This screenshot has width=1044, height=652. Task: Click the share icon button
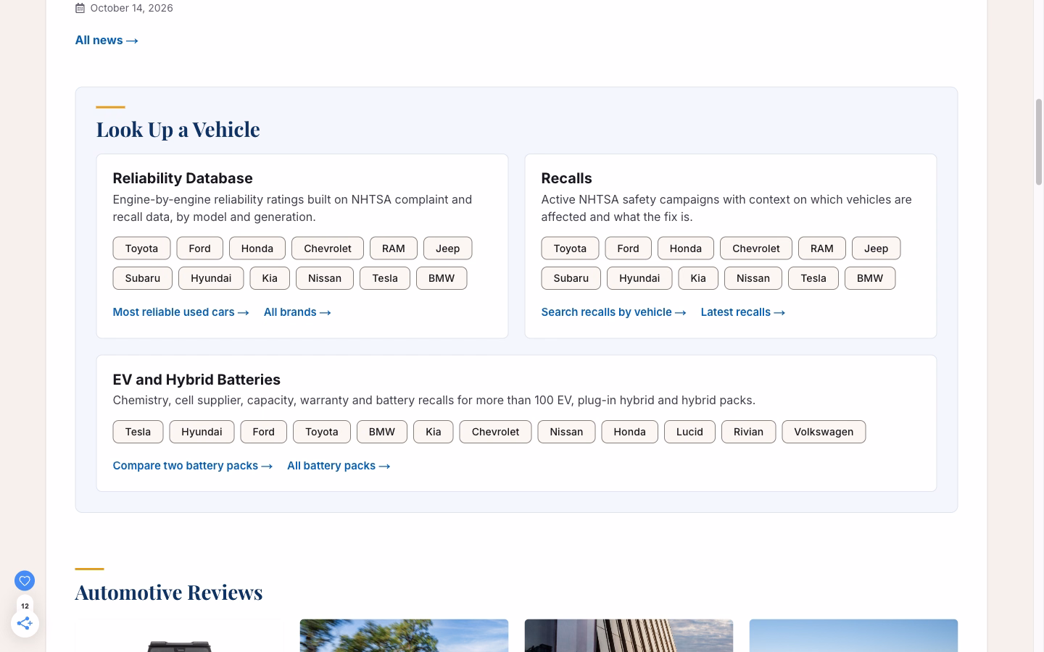point(25,623)
